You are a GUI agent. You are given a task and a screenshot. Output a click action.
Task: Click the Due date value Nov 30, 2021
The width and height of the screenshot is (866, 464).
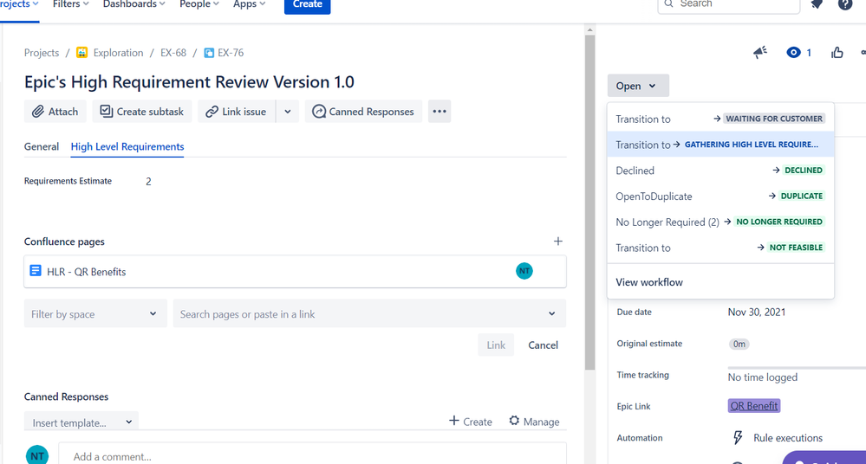coord(756,312)
